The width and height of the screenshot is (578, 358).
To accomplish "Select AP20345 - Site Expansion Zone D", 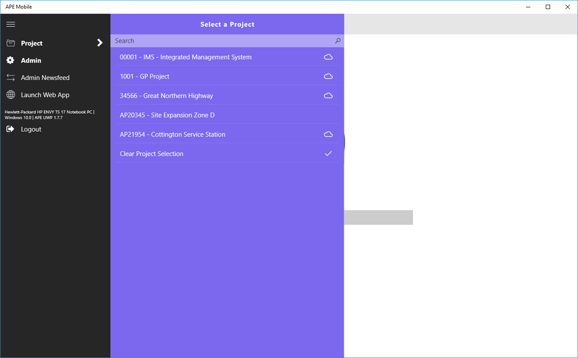I will (167, 115).
